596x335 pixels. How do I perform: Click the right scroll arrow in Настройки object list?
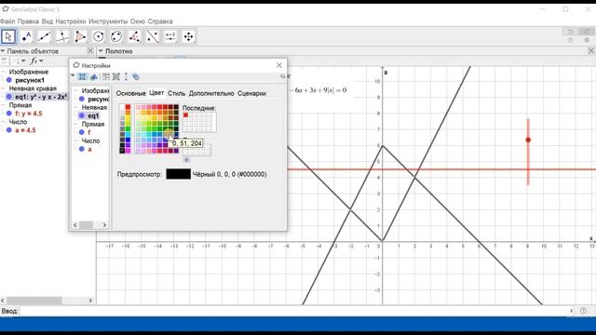point(104,225)
